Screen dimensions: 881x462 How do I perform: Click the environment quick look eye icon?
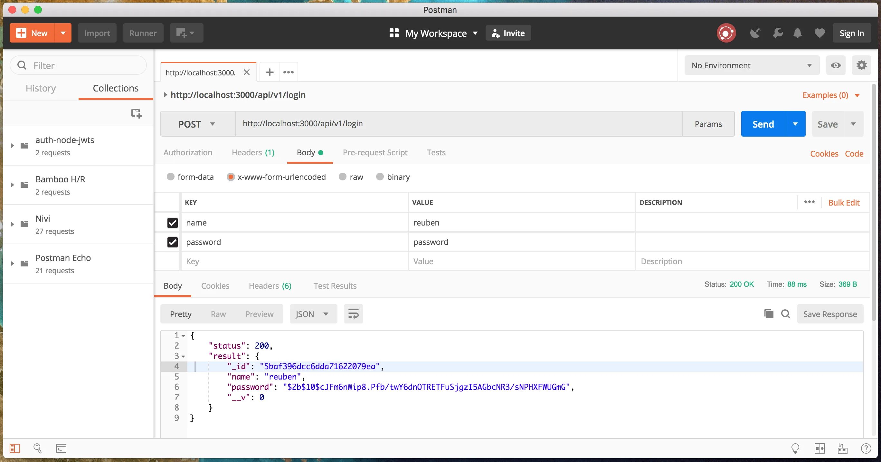point(836,65)
